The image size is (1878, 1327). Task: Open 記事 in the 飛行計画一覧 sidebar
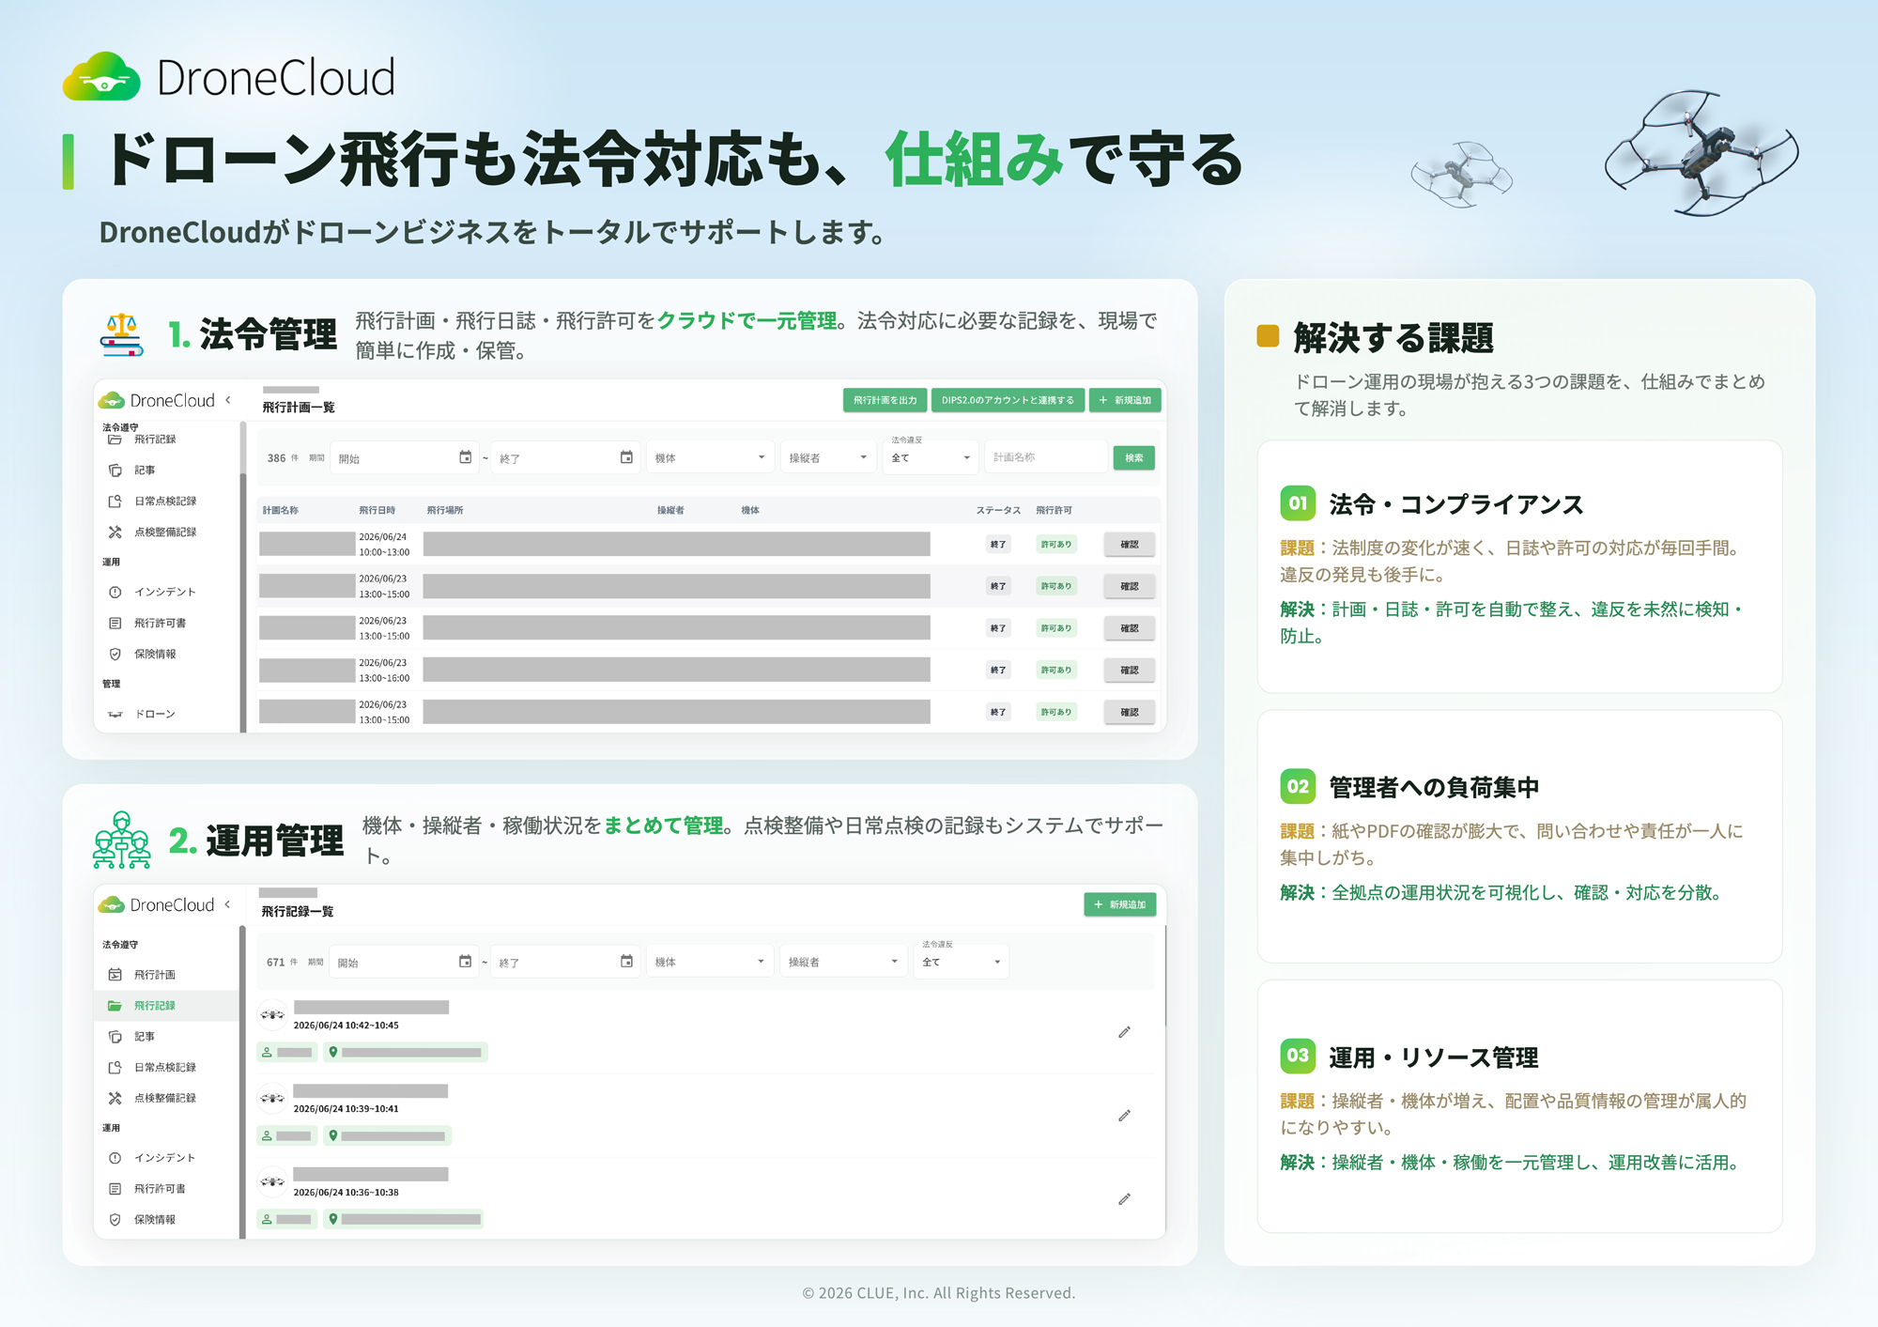click(132, 471)
